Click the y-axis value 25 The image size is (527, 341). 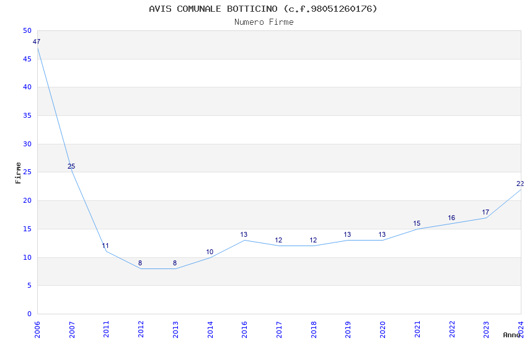(27, 172)
